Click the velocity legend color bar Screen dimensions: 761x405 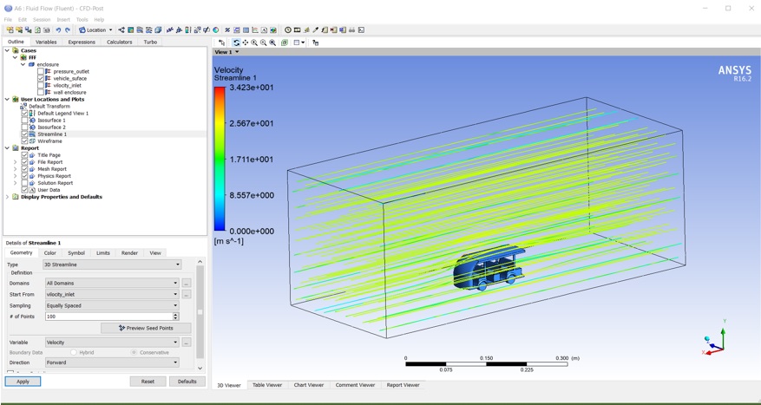point(220,159)
